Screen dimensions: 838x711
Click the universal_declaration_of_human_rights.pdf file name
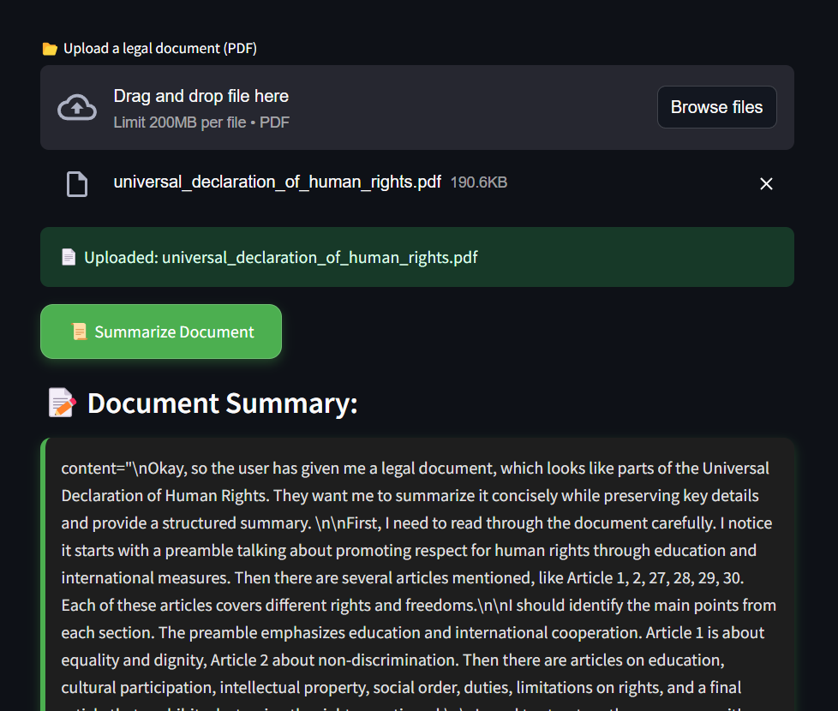coord(277,182)
